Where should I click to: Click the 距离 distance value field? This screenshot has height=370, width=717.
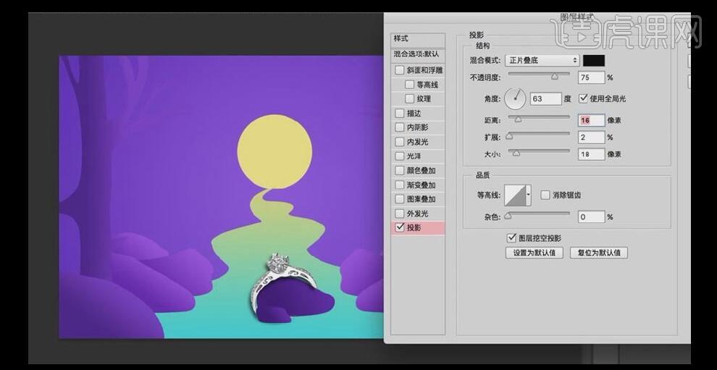(x=591, y=119)
